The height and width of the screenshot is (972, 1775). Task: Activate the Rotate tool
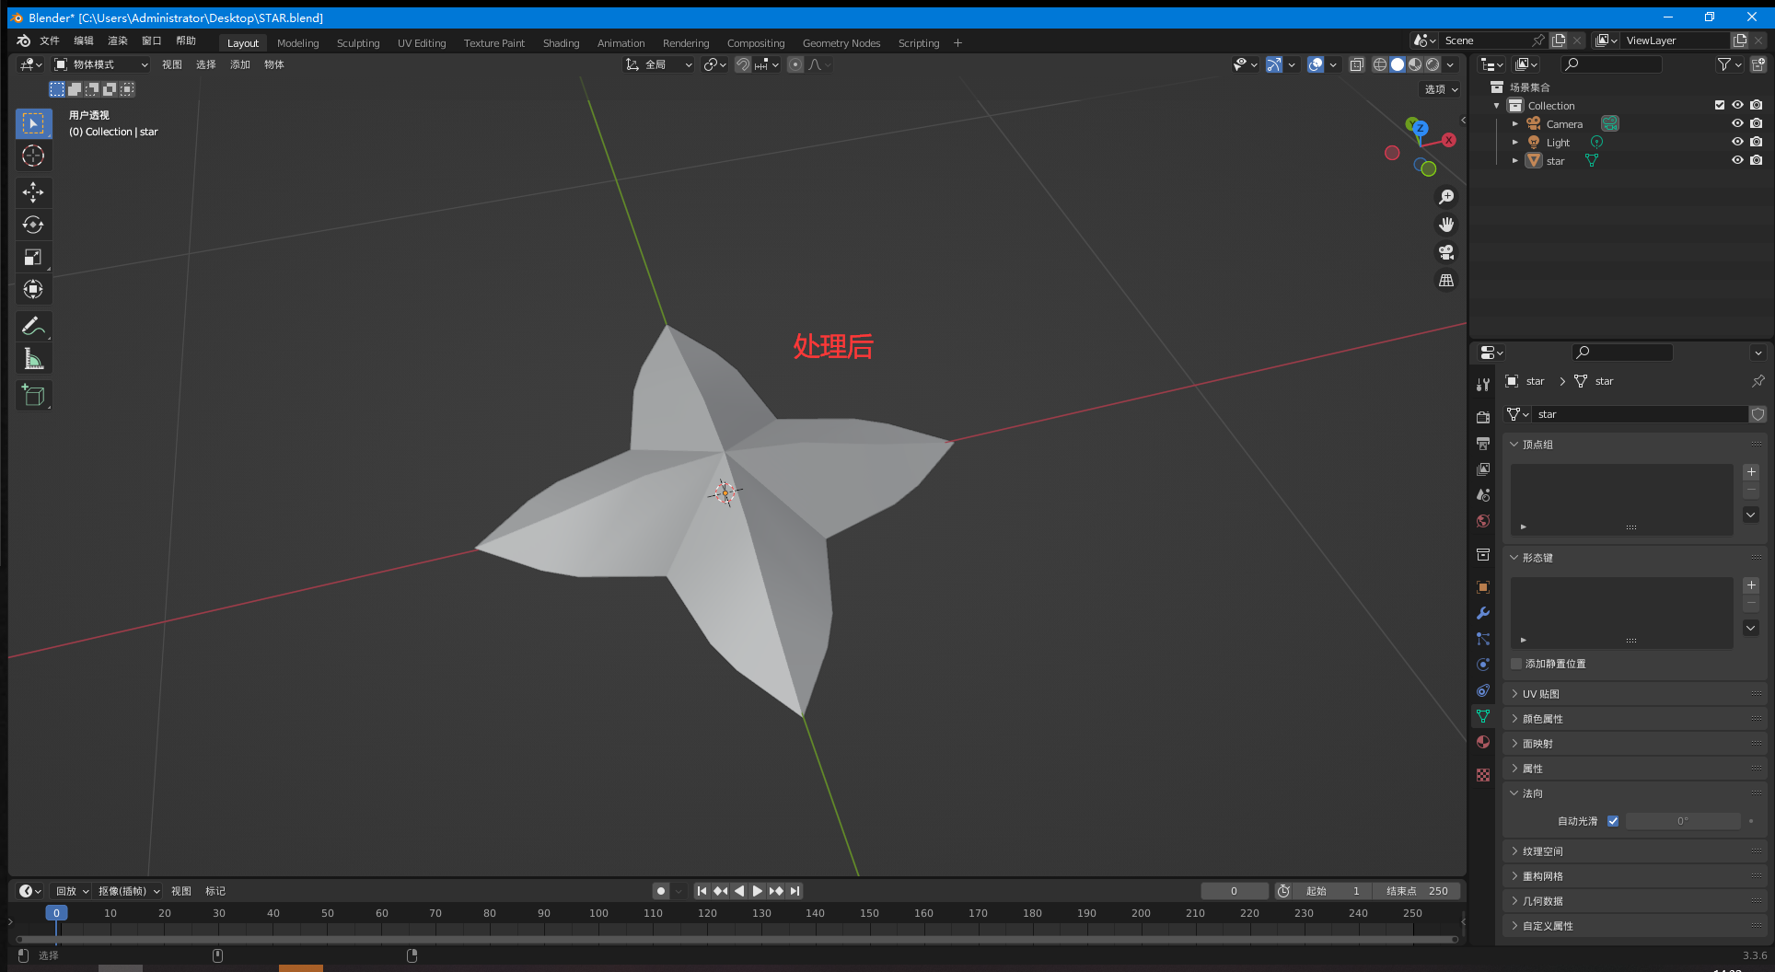tap(33, 225)
